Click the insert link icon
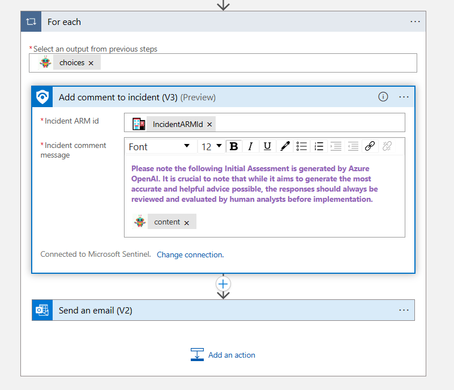The image size is (454, 390). [370, 146]
